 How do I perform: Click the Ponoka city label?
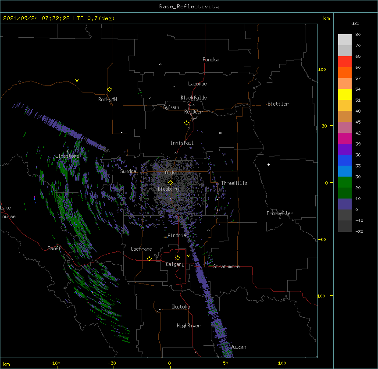(210, 60)
